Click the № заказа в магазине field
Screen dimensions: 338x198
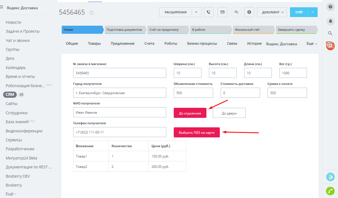click(x=120, y=73)
